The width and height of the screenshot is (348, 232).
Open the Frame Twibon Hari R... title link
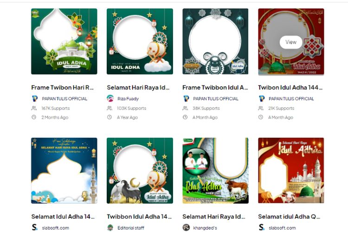pos(62,88)
